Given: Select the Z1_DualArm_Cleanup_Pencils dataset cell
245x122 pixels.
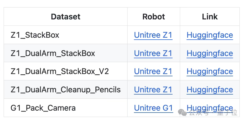Looking at the screenshot, I should pyautogui.click(x=65, y=90).
